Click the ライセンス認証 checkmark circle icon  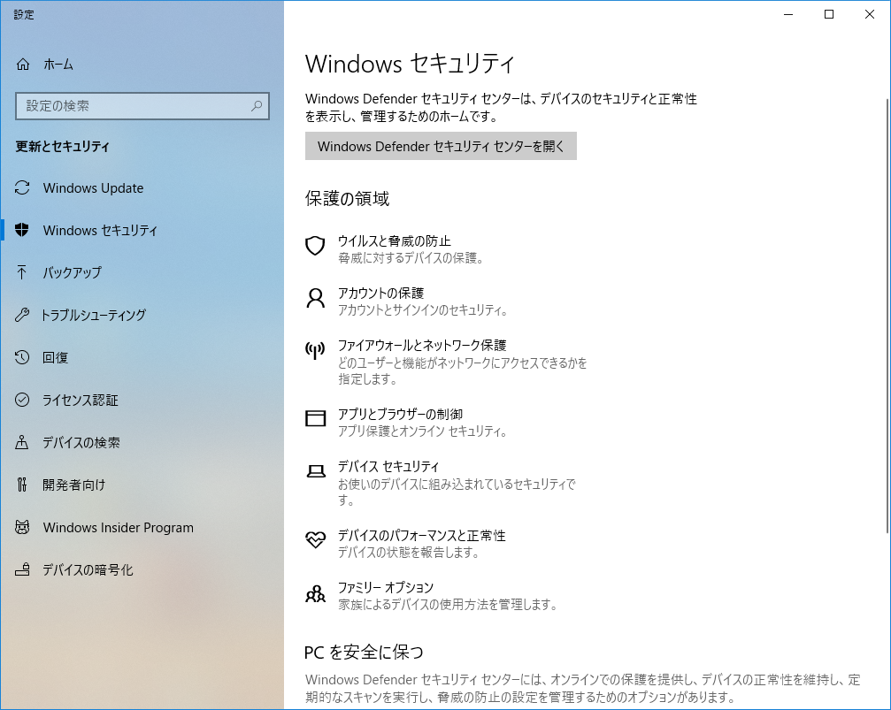[21, 400]
